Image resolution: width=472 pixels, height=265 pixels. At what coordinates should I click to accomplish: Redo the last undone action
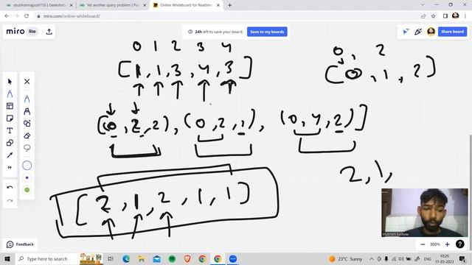(10, 200)
